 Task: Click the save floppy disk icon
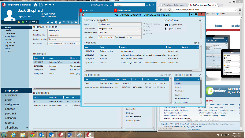[x=41, y=5]
